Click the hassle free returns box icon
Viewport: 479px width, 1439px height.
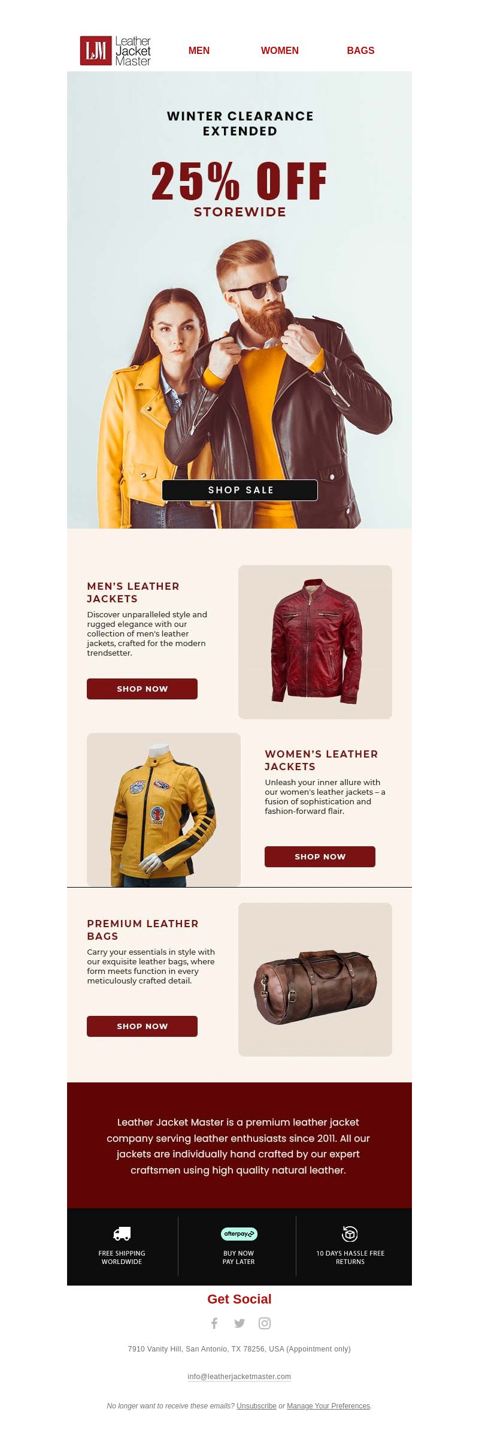pos(350,1233)
